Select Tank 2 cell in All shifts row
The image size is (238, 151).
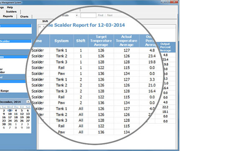[61, 115]
